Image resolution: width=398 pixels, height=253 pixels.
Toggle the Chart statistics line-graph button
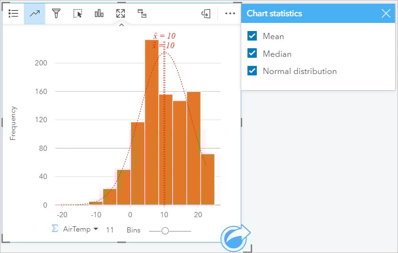pyautogui.click(x=34, y=13)
